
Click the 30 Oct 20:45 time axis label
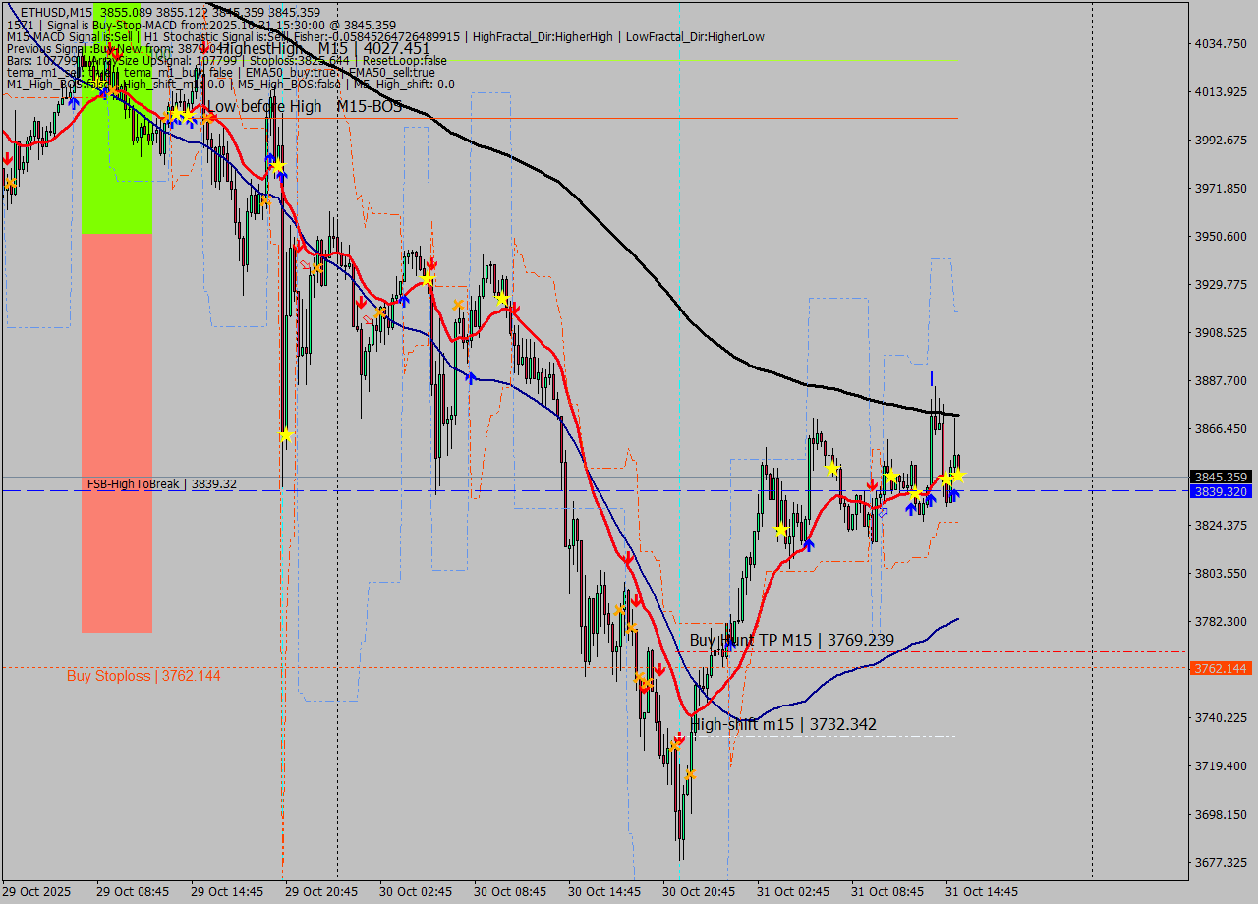click(x=698, y=892)
